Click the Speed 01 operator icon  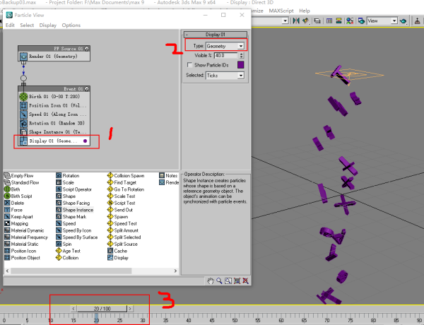tap(23, 114)
